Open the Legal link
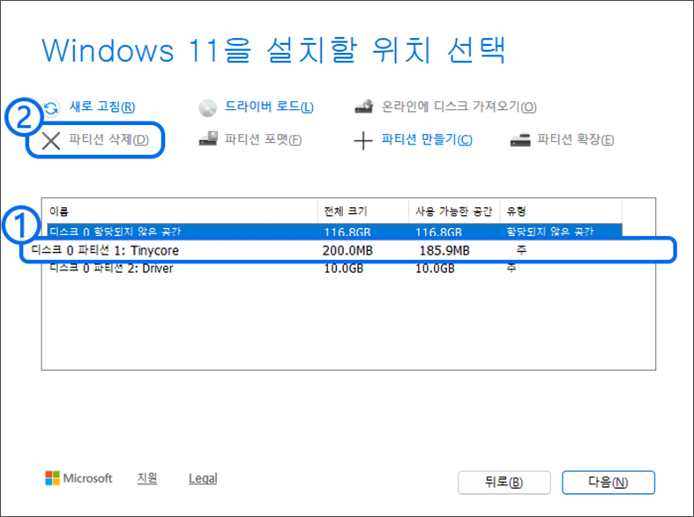The height and width of the screenshot is (517, 694). tap(203, 478)
